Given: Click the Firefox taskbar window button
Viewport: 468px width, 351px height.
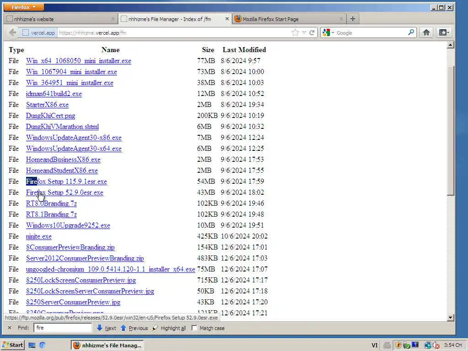Looking at the screenshot, I should [107, 346].
